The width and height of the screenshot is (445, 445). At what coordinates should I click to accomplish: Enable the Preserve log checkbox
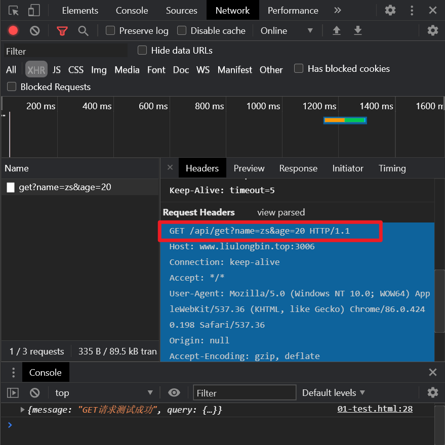[x=110, y=31]
